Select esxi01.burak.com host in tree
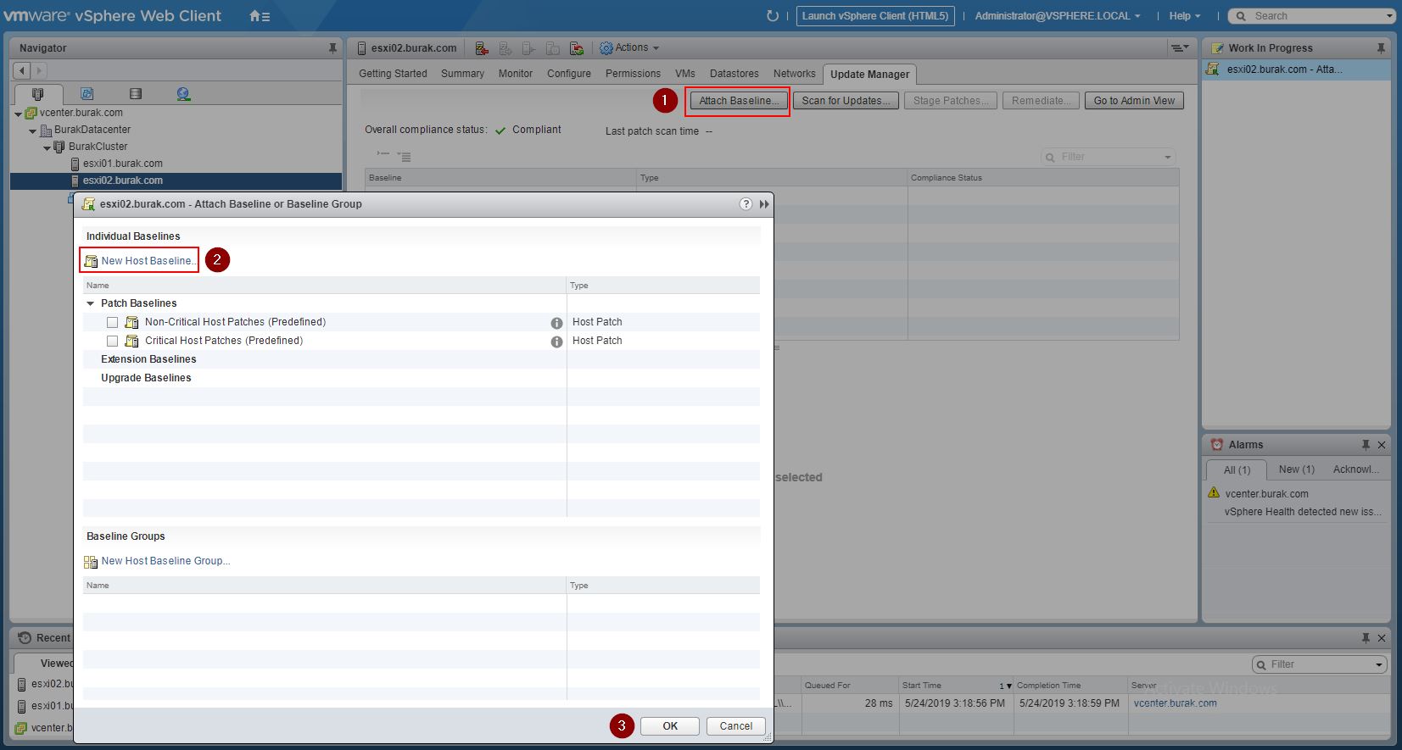Screen dimensions: 1402x750 tap(123, 164)
